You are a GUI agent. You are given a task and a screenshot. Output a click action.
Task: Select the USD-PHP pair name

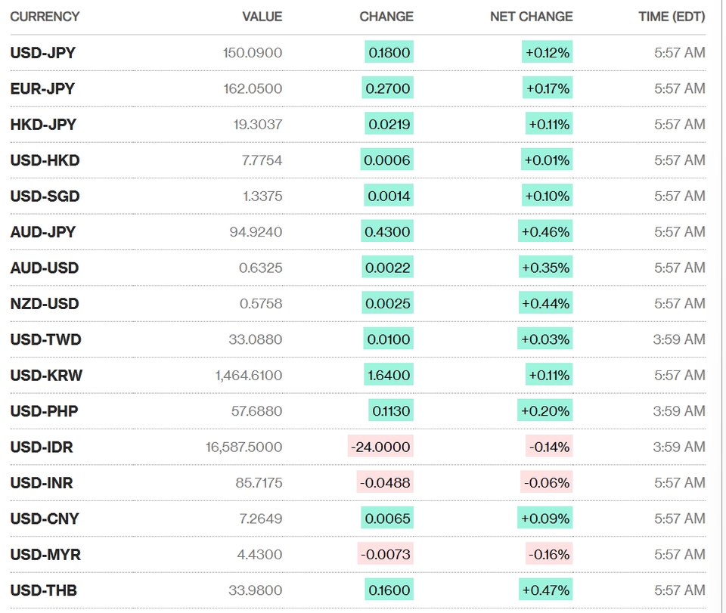pos(44,411)
